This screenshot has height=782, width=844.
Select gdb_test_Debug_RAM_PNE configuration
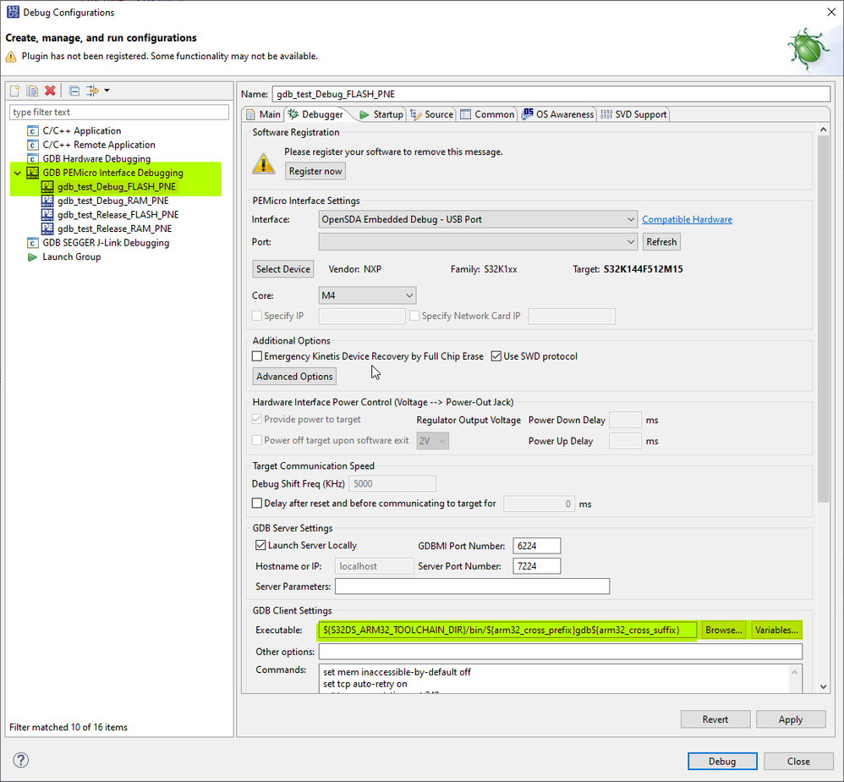click(x=113, y=201)
